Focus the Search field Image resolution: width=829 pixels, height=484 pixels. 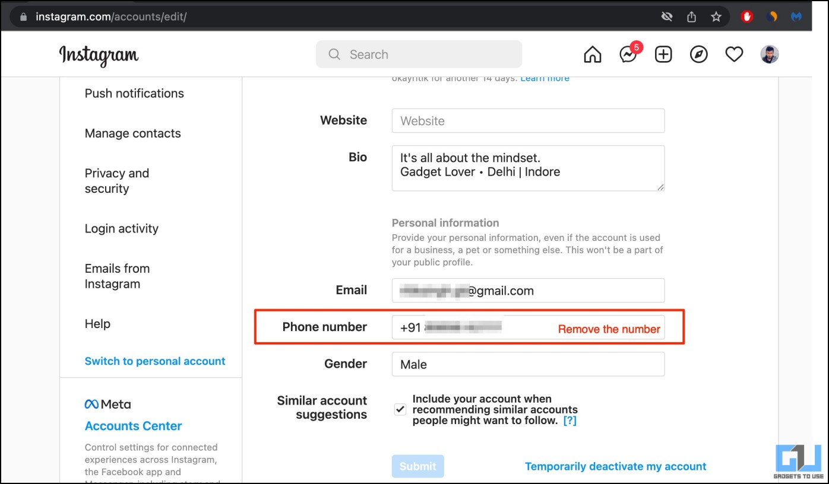(419, 55)
